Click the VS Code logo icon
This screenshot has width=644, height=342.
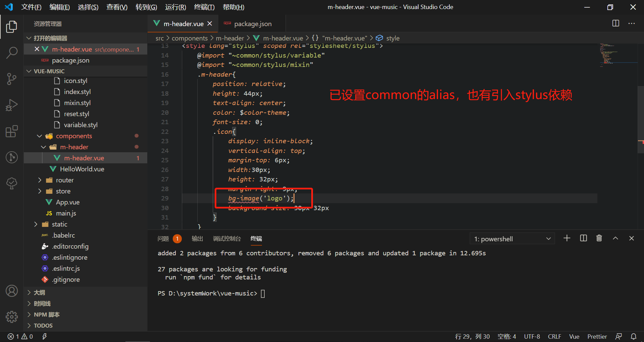coord(9,7)
